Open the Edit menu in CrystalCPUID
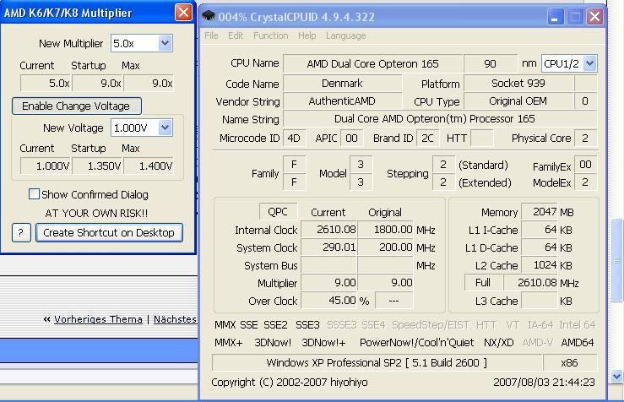Screen dimensions: 624x402 tap(236, 35)
